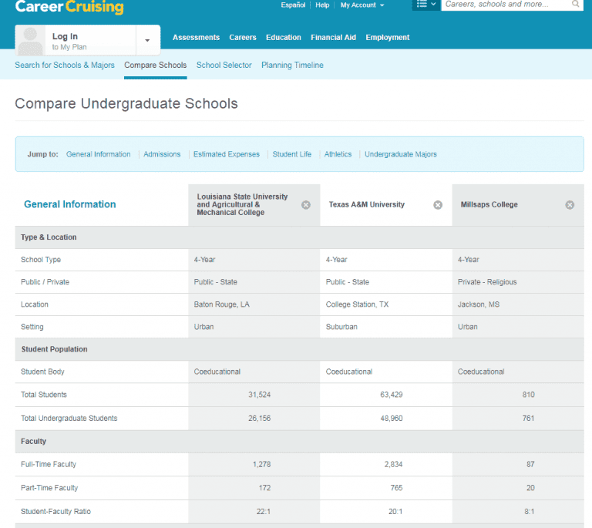The height and width of the screenshot is (528, 592).
Task: Click the Part-Time Faculty row label
Action: [x=49, y=488]
